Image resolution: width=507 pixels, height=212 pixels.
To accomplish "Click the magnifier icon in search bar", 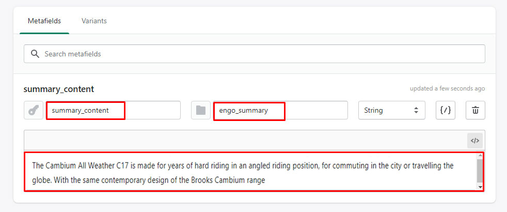I will [35, 54].
